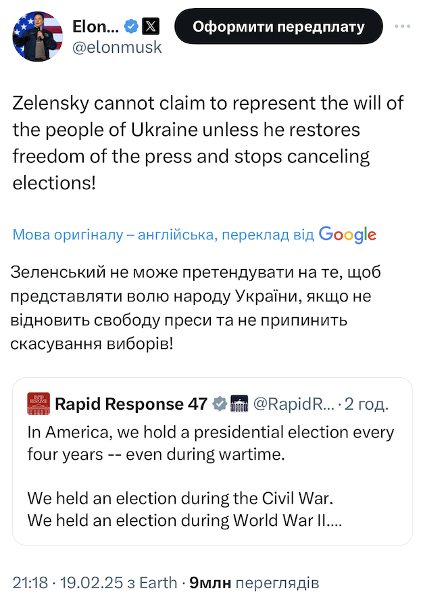
Task: Click the X affiliation badge icon
Action: (152, 26)
